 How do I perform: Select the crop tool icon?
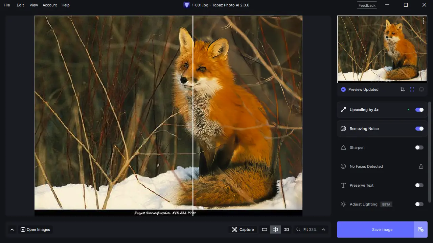tap(402, 89)
